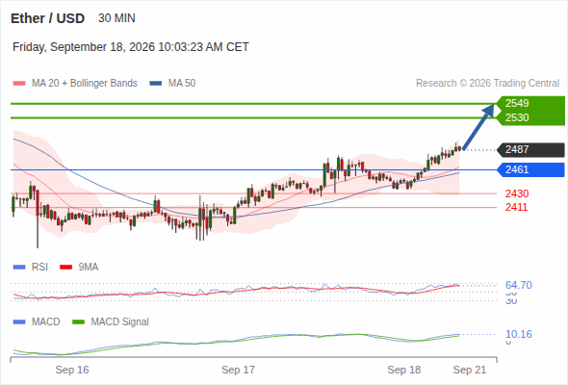The width and height of the screenshot is (568, 385).
Task: Click the RSI value 64.70 label
Action: pyautogui.click(x=519, y=285)
